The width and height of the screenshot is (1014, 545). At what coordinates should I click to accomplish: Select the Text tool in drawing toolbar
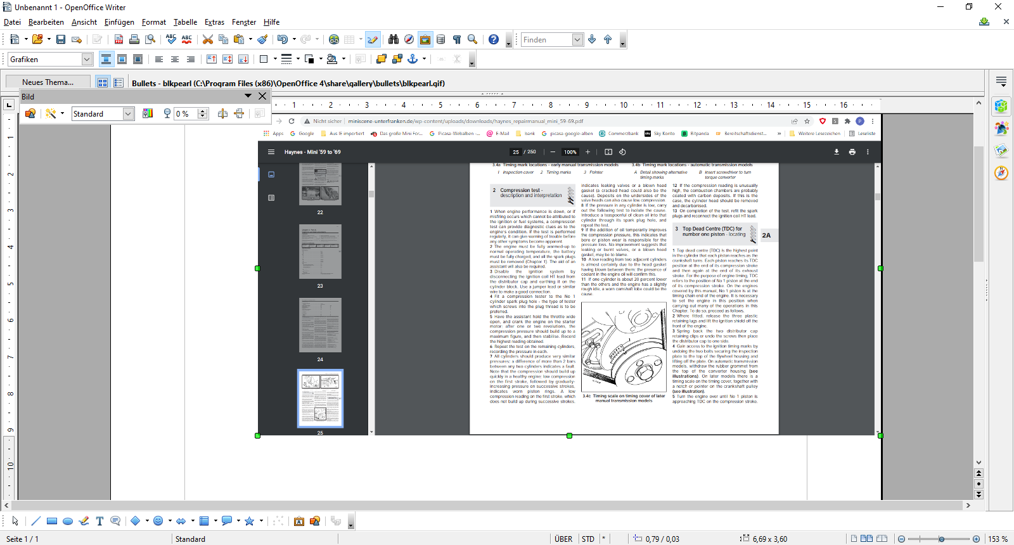tap(99, 521)
